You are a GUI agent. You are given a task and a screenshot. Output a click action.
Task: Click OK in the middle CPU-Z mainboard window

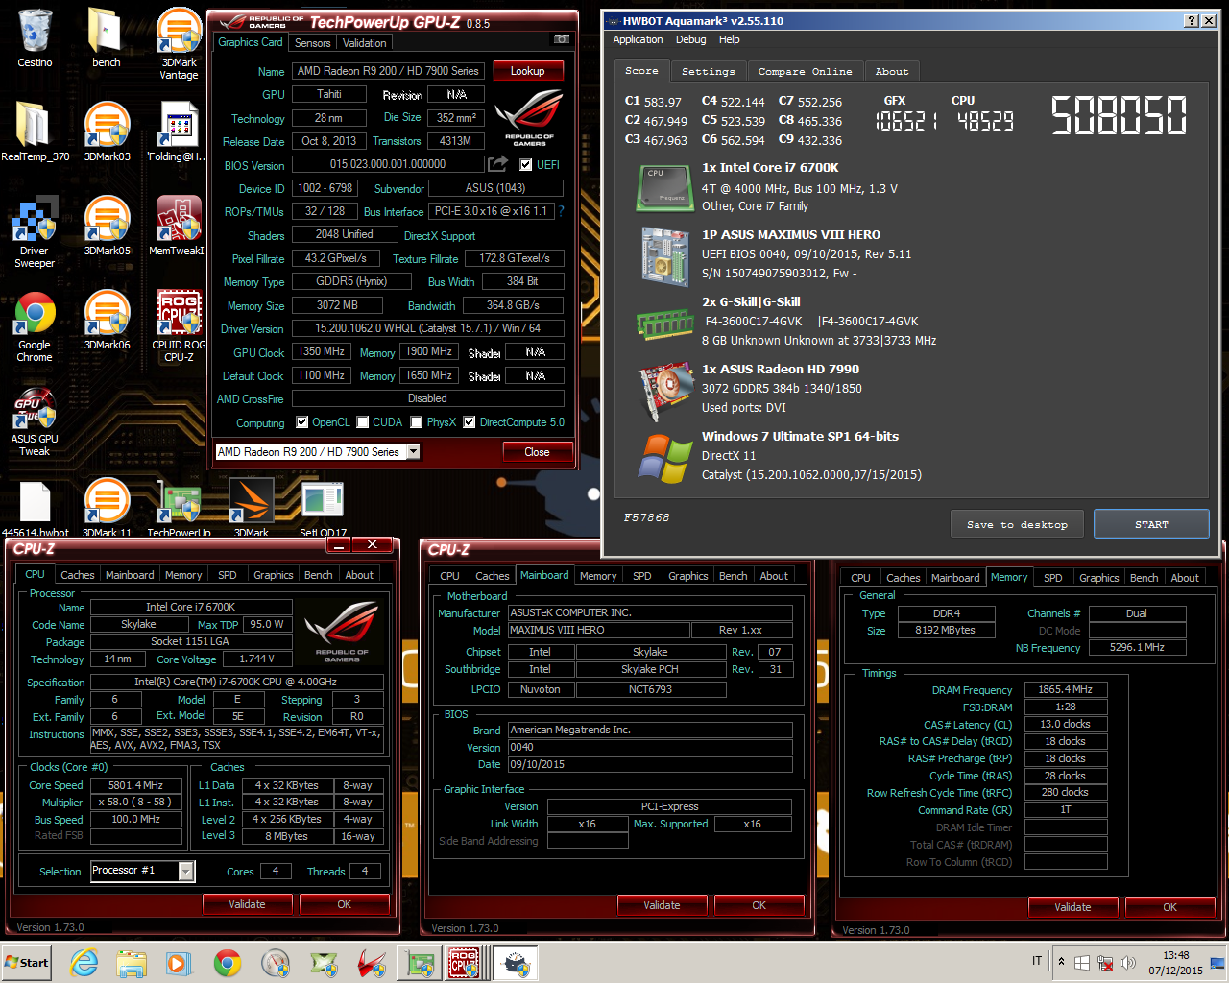[x=759, y=905]
